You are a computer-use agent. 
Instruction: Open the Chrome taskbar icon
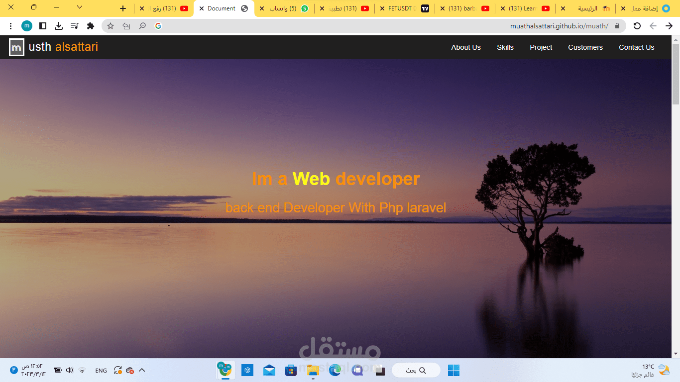pyautogui.click(x=226, y=370)
